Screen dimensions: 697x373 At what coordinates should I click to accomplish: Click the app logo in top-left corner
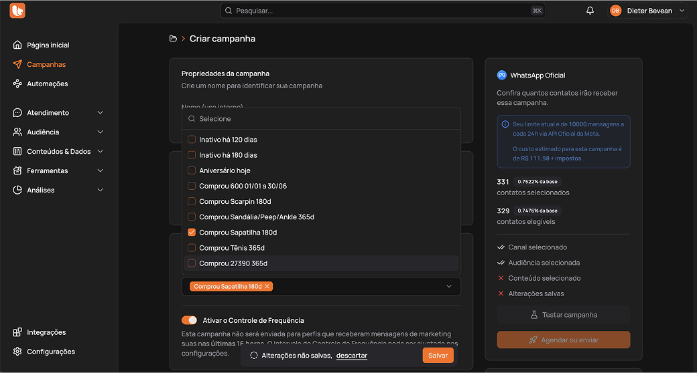click(x=17, y=10)
